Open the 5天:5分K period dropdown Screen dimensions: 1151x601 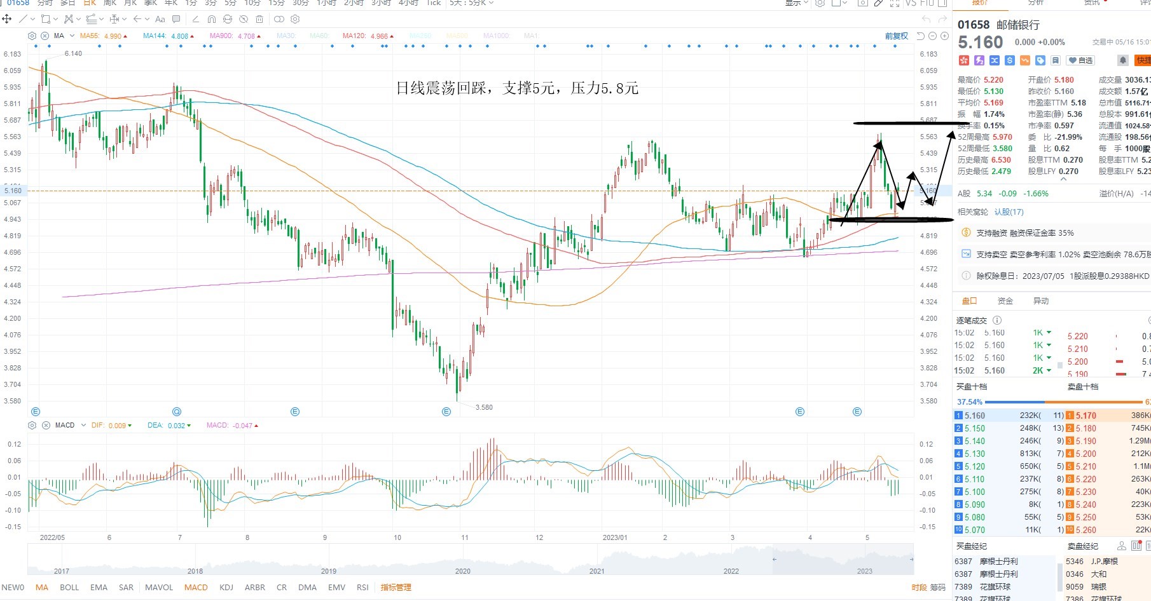tap(471, 3)
